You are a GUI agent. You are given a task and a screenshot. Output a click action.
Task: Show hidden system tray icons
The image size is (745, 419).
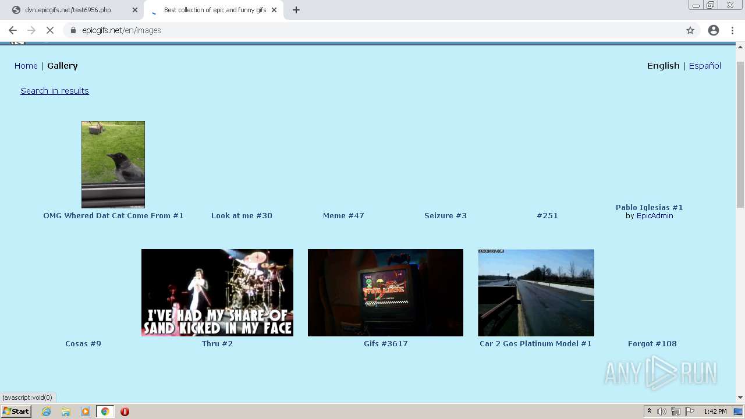click(x=649, y=411)
